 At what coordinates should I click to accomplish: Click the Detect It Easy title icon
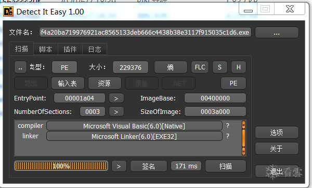point(8,12)
